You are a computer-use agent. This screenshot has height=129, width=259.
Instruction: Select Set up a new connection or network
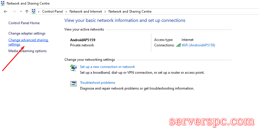(x=107, y=67)
